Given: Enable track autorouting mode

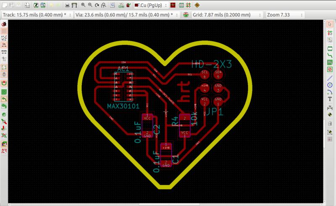Looking at the screenshot, I should coord(188,5).
